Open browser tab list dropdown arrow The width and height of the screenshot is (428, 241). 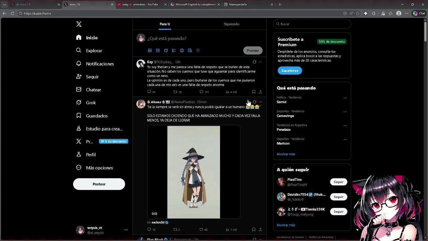click(x=4, y=5)
